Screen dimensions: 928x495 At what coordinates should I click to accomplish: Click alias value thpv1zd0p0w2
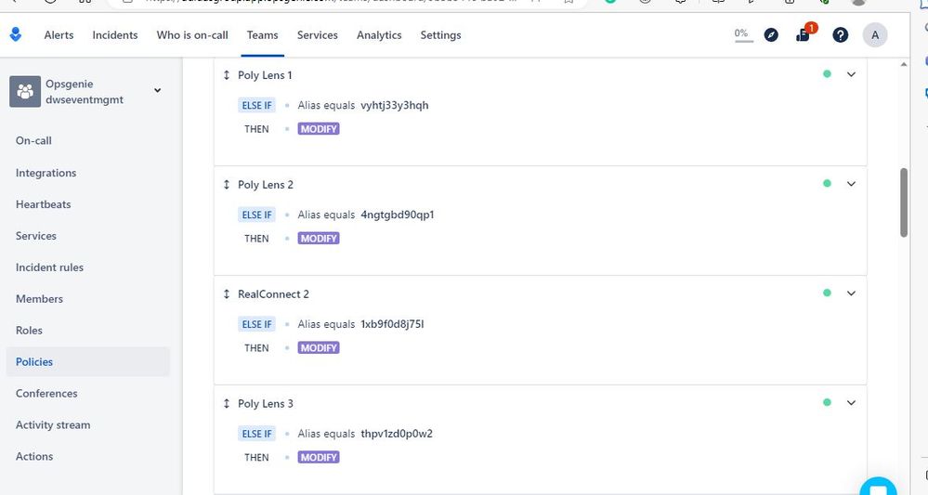397,434
